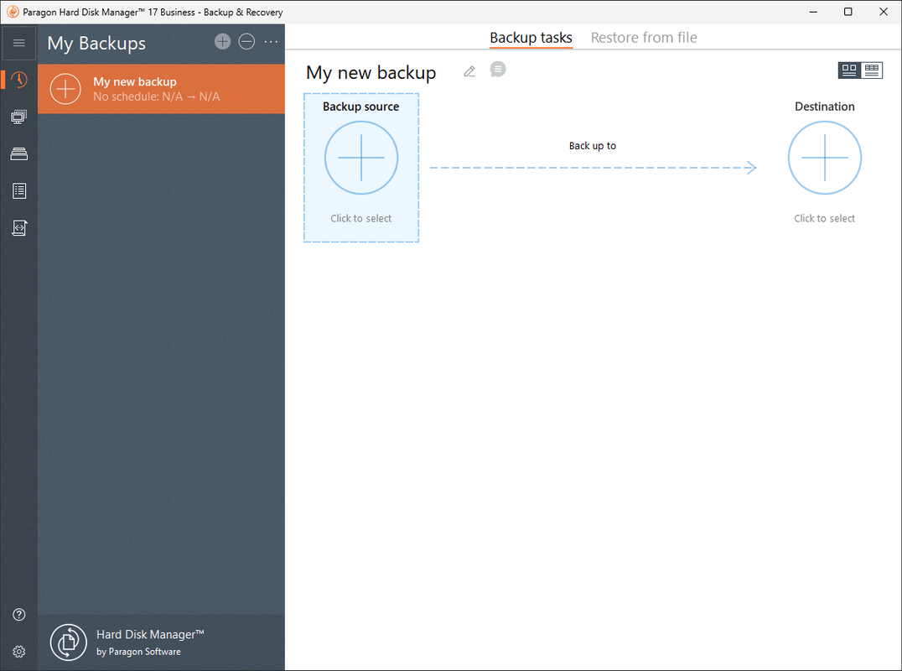Open the activity list sidebar icon
This screenshot has width=902, height=671.
[19, 190]
